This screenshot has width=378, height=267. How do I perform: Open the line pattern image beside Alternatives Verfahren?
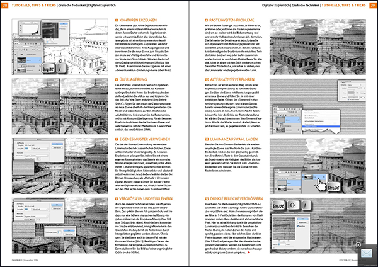[x=318, y=106]
